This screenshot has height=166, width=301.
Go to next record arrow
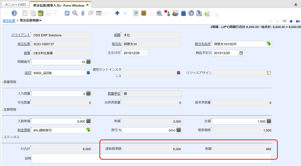[291, 21]
